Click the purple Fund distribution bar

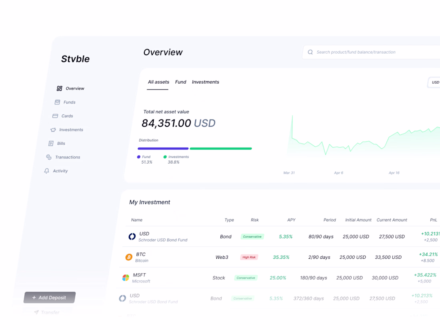163,148
